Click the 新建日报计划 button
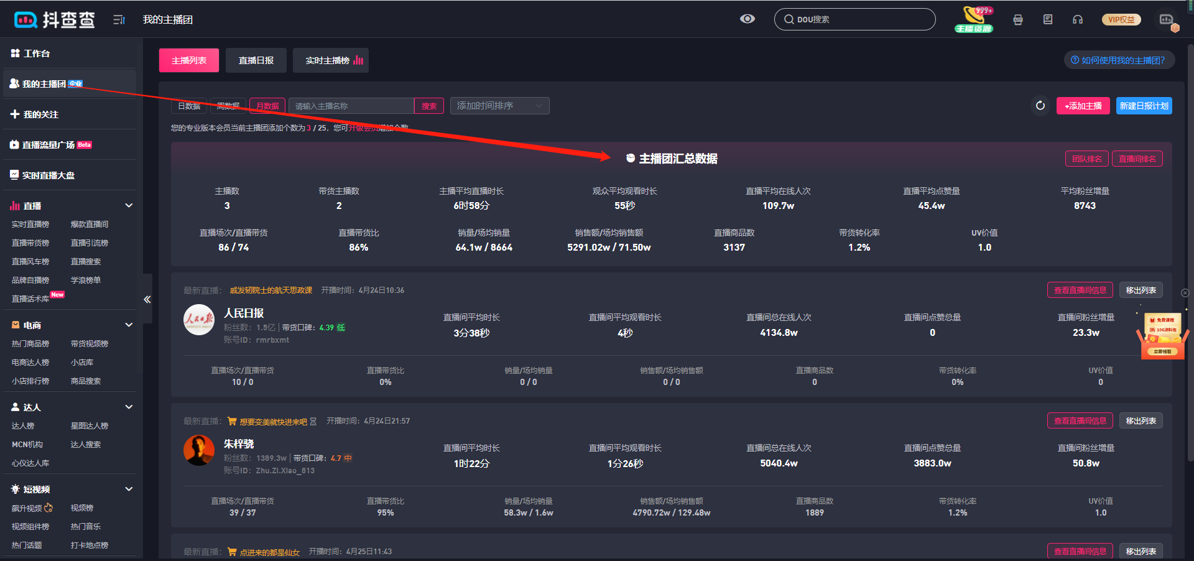This screenshot has width=1194, height=561. tap(1144, 106)
